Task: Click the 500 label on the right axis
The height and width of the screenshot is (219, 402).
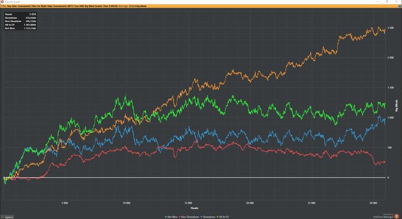Action: 389,148
